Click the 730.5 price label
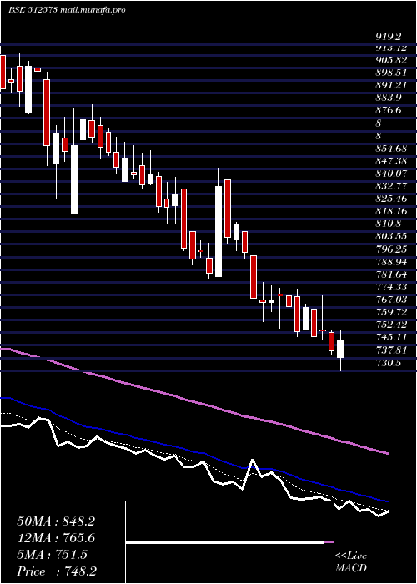The height and width of the screenshot is (584, 417). [x=389, y=363]
